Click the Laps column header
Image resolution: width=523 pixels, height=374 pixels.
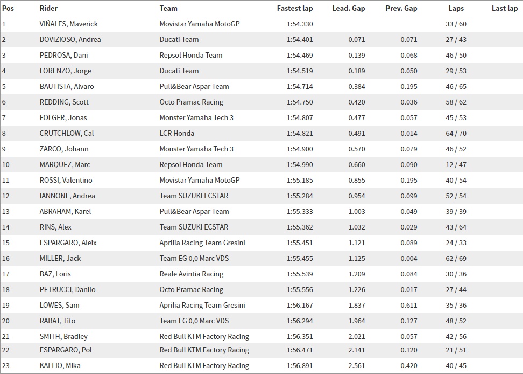coord(456,8)
